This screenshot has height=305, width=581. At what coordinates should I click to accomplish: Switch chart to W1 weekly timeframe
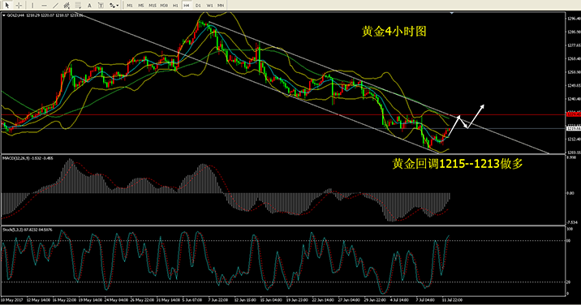(209, 6)
